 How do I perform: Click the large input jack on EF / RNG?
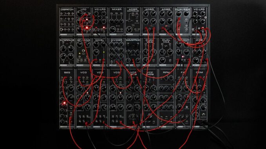pos(84,51)
